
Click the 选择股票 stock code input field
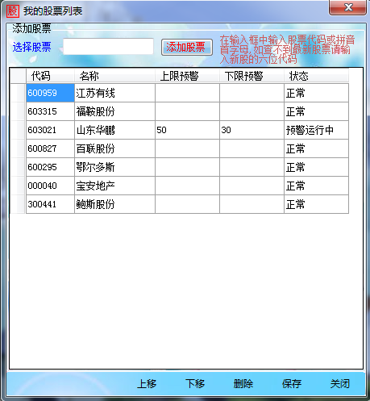[108, 47]
